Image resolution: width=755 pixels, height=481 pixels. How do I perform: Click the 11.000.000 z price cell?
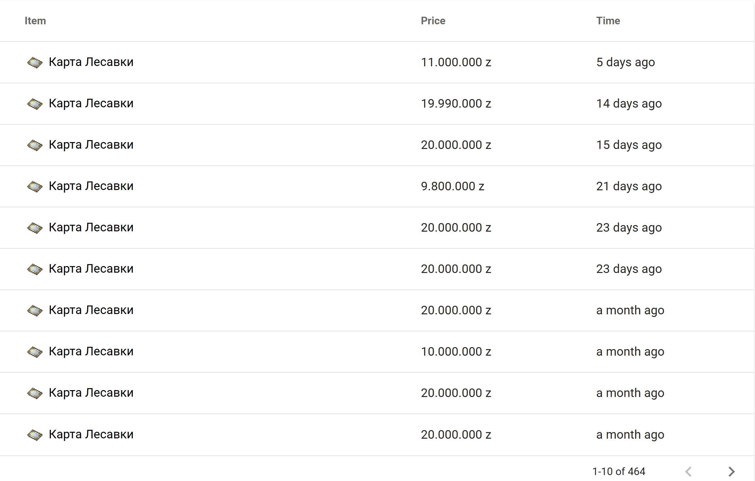(x=456, y=62)
